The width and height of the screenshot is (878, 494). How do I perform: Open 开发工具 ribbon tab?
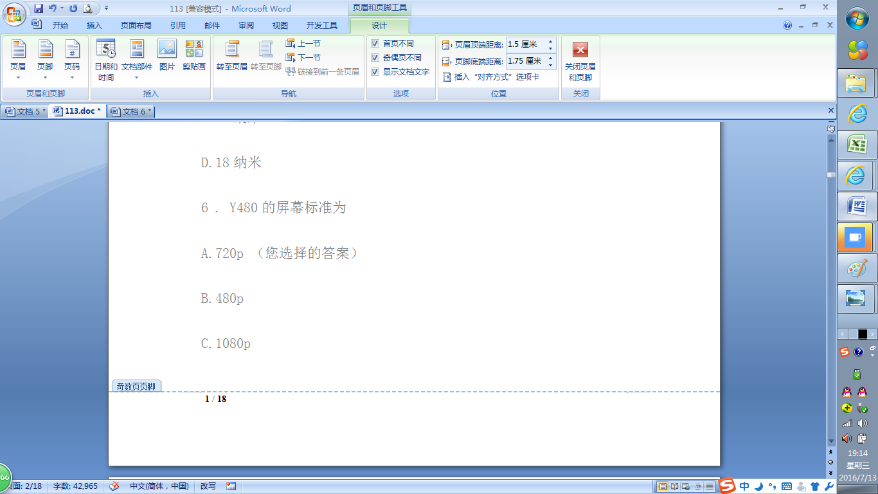point(322,26)
